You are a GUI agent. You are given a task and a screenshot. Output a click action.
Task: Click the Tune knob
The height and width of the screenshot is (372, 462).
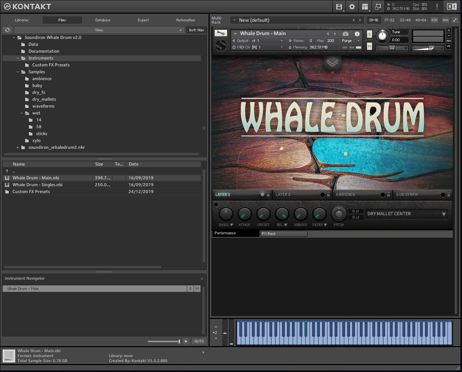tap(382, 36)
